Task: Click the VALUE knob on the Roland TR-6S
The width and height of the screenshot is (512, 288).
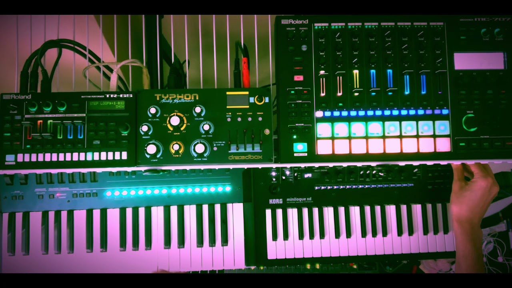Action: pos(124,128)
